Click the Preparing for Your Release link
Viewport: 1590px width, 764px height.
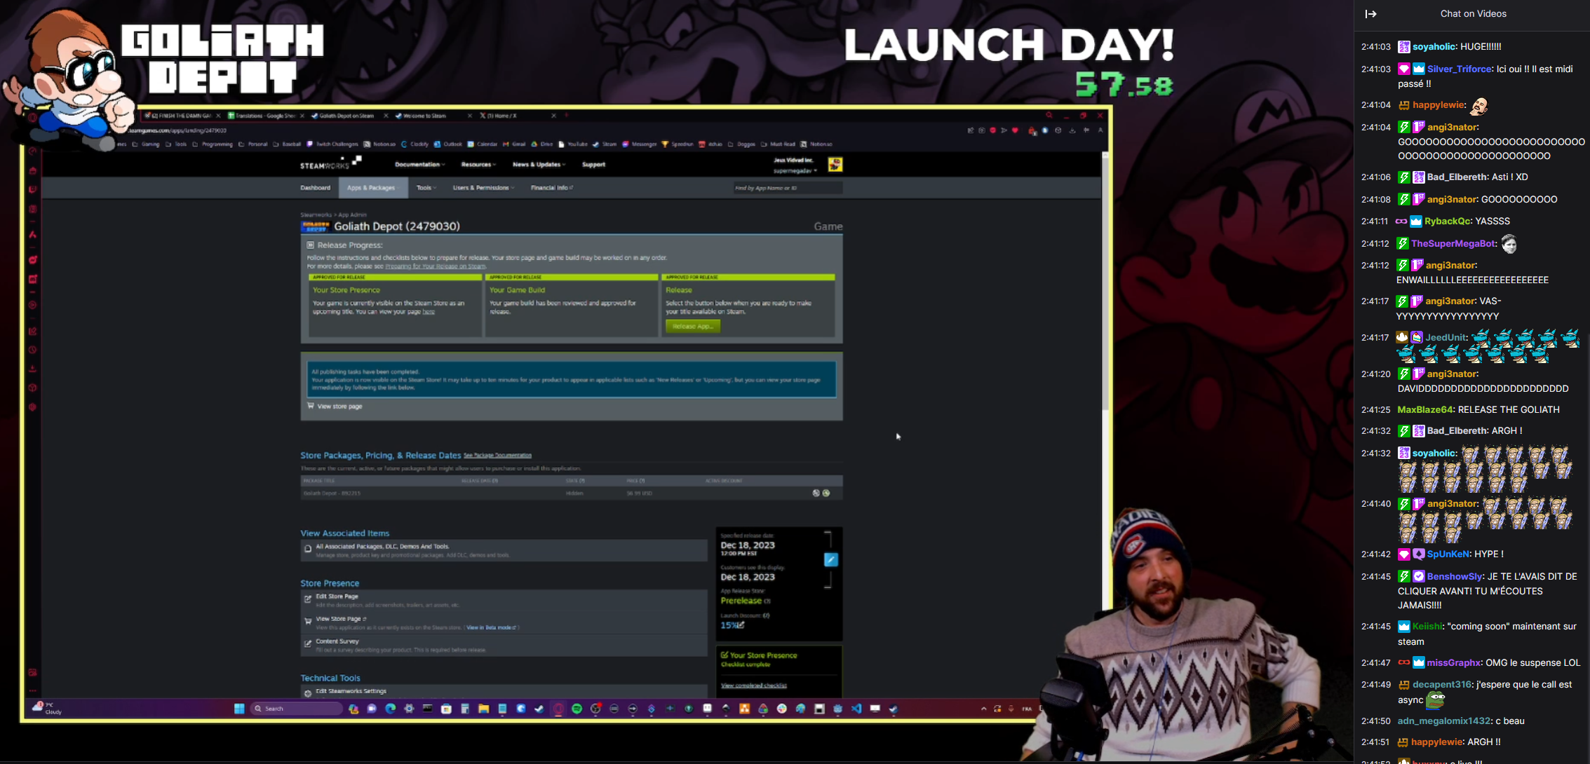(x=436, y=266)
